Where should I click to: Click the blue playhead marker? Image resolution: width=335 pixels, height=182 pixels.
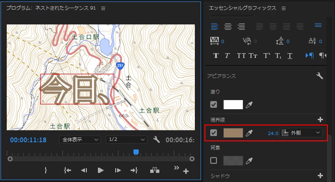click(x=136, y=152)
